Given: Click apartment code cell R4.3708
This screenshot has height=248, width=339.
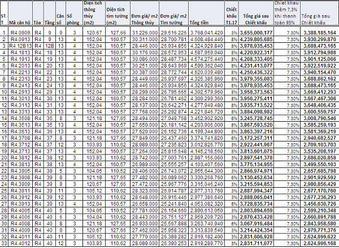Looking at the screenshot, I should [20, 138].
